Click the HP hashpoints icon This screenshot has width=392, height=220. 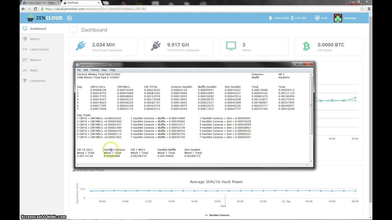pyautogui.click(x=317, y=18)
